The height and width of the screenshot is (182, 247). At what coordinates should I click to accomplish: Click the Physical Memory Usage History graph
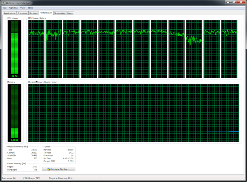coord(134,113)
